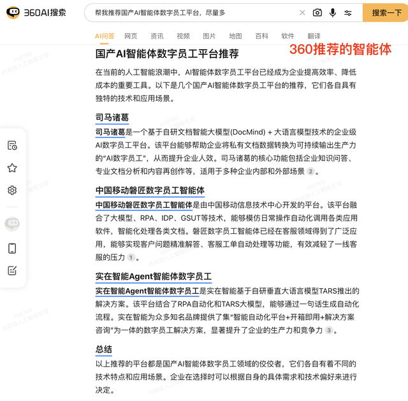
Task: Open 实在智能Agent智能体数字员工 heading link
Action: [154, 276]
